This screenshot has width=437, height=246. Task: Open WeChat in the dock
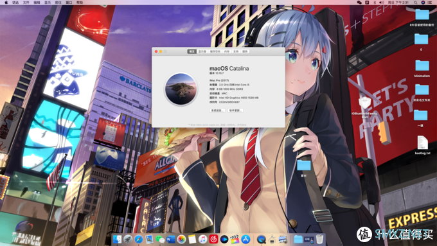(x=160, y=239)
